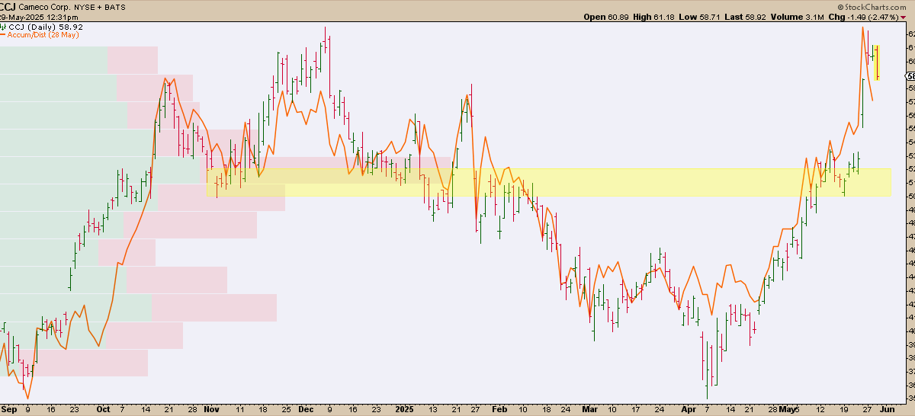This screenshot has width=915, height=416.
Task: Click the CCJ price-bar legend icon
Action: point(3,27)
